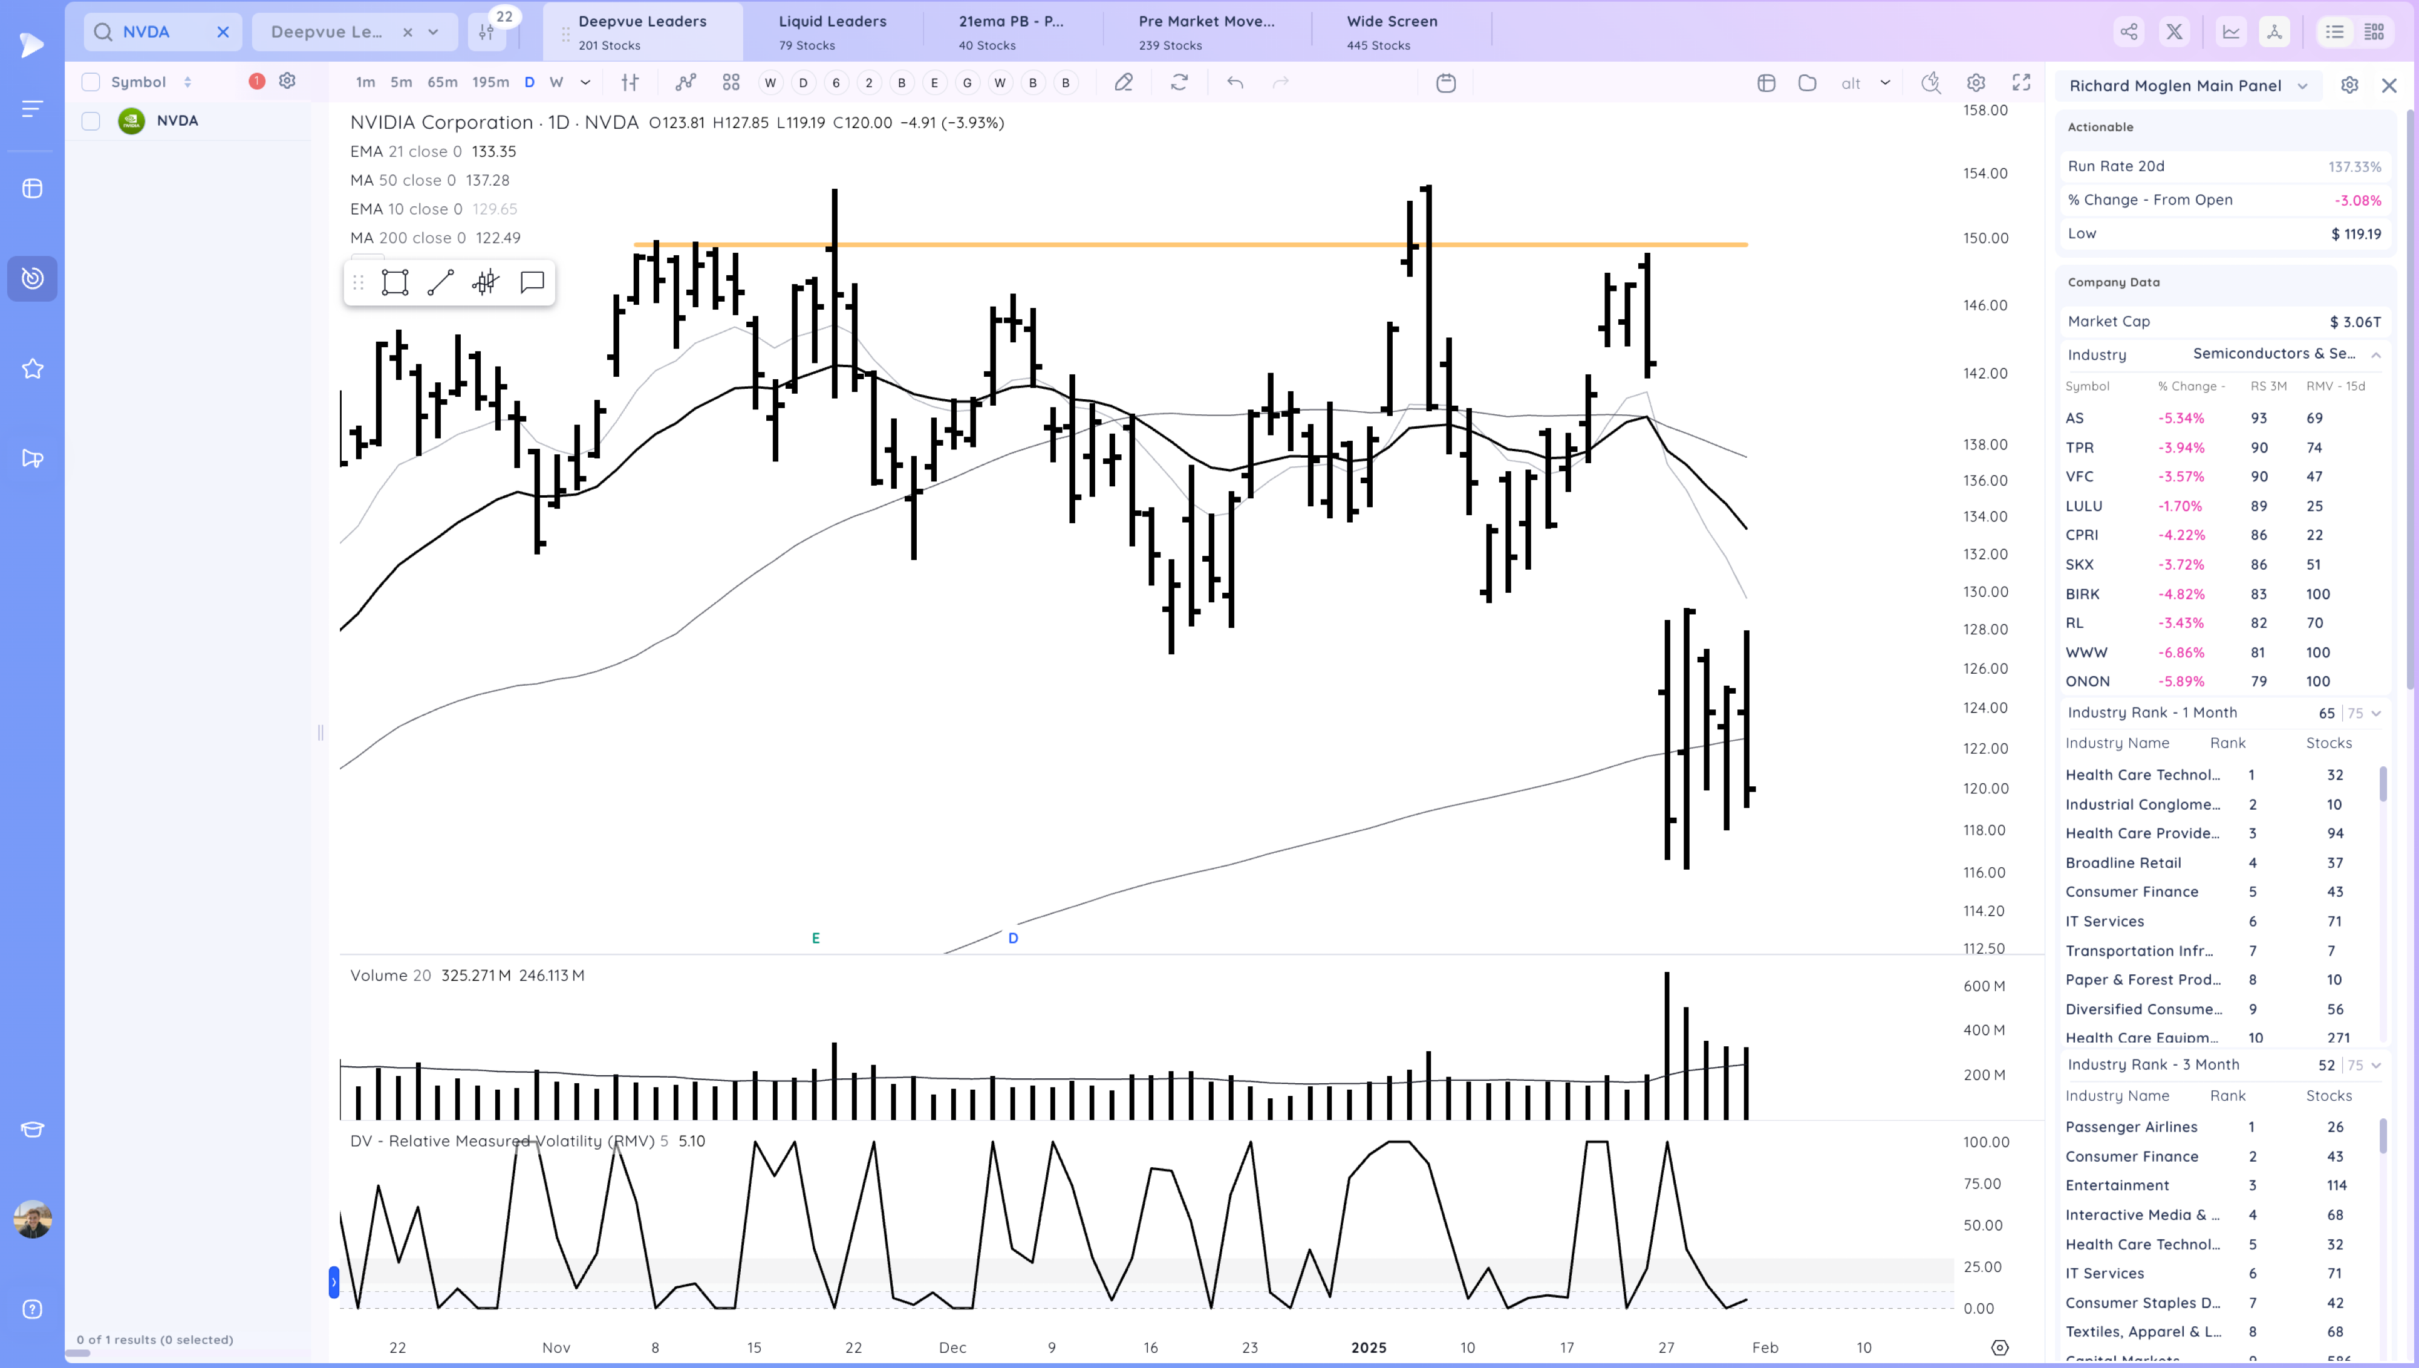This screenshot has height=1368, width=2419.
Task: Open the calendar date picker icon
Action: (1446, 83)
